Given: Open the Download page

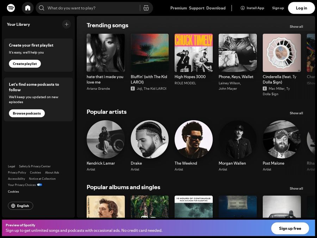Looking at the screenshot, I should [x=216, y=8].
